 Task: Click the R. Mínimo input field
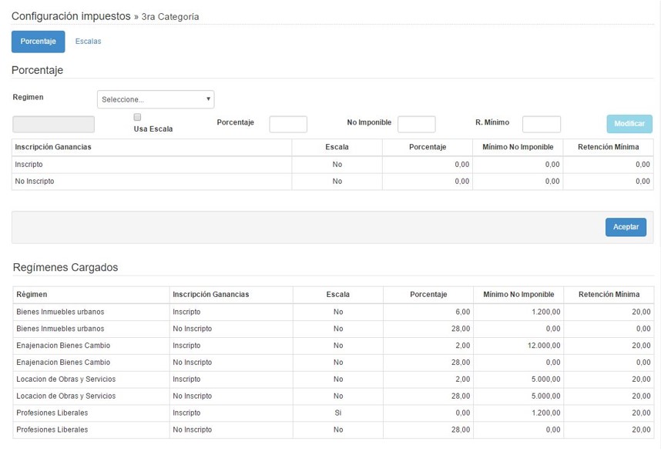click(541, 124)
